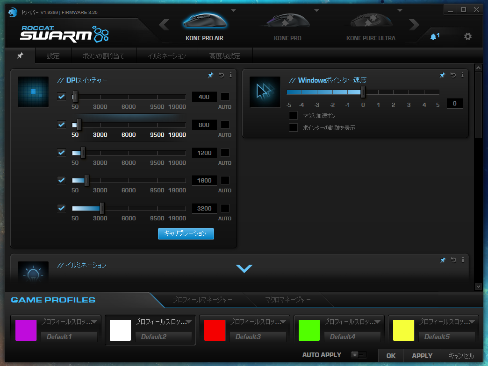The height and width of the screenshot is (366, 488).
Task: Open profile slot dropdown for Default3
Action: 283,322
